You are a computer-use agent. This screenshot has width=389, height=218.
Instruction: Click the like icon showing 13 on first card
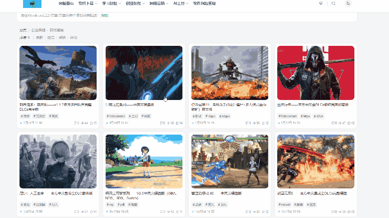pyautogui.click(x=92, y=123)
